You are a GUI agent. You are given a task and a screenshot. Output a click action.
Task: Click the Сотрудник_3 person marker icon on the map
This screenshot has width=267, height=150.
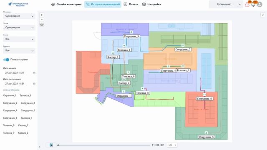[x=131, y=32]
